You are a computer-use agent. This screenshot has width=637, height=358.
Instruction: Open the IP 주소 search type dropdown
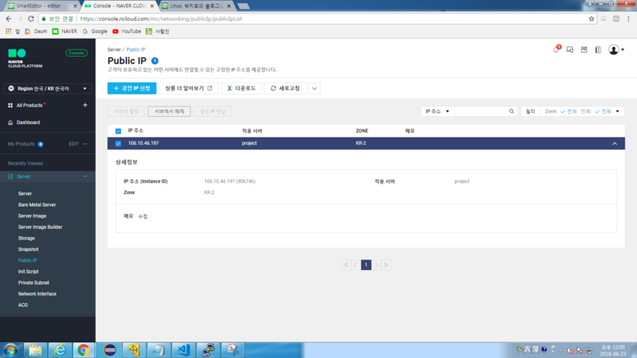pos(437,111)
